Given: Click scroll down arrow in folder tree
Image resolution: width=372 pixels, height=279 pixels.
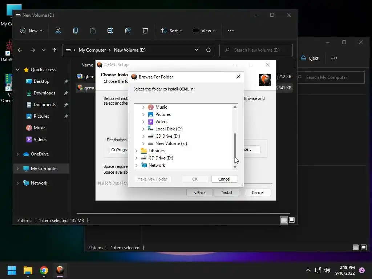Looking at the screenshot, I should click(235, 166).
